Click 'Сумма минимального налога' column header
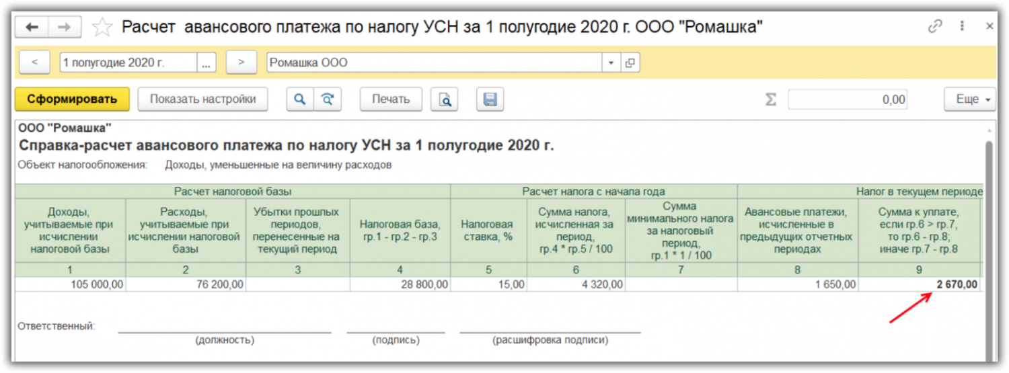 (681, 230)
